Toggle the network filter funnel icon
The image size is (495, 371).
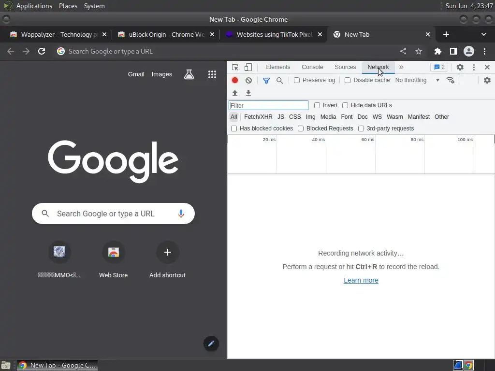pos(266,81)
